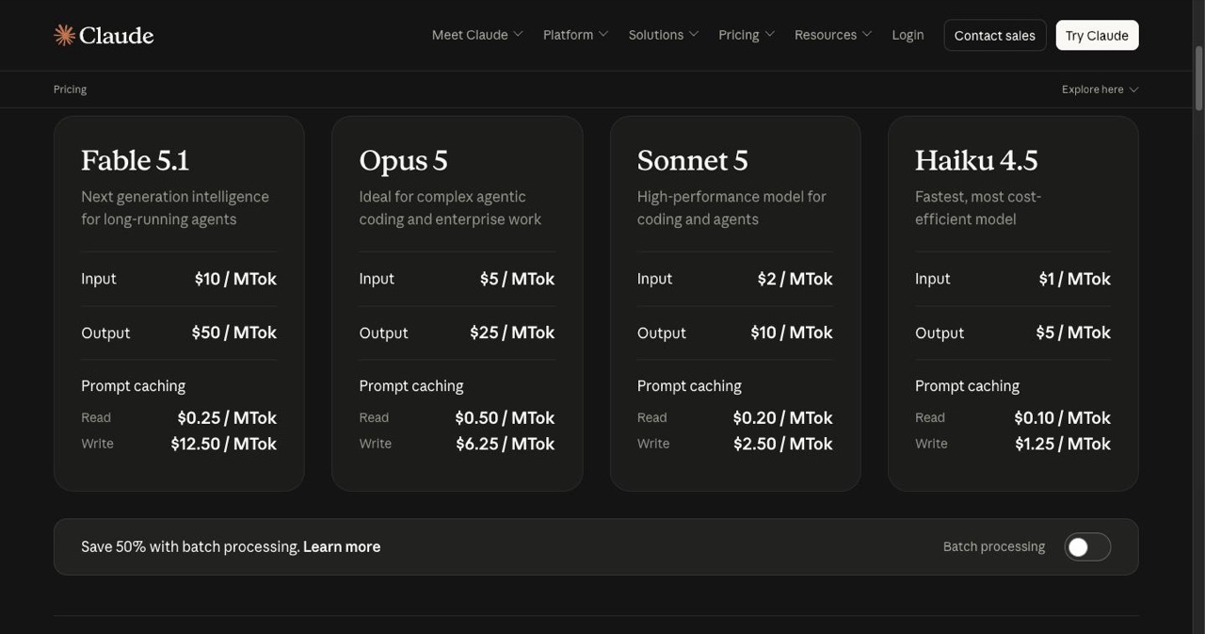1205x634 pixels.
Task: Expand the Explore here dropdown
Action: click(x=1100, y=89)
